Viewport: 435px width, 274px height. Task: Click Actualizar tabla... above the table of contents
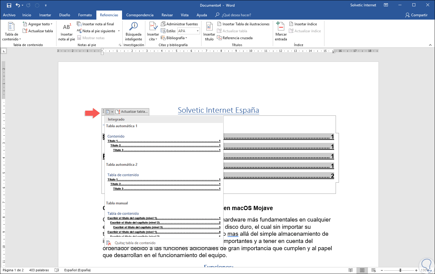pyautogui.click(x=132, y=112)
